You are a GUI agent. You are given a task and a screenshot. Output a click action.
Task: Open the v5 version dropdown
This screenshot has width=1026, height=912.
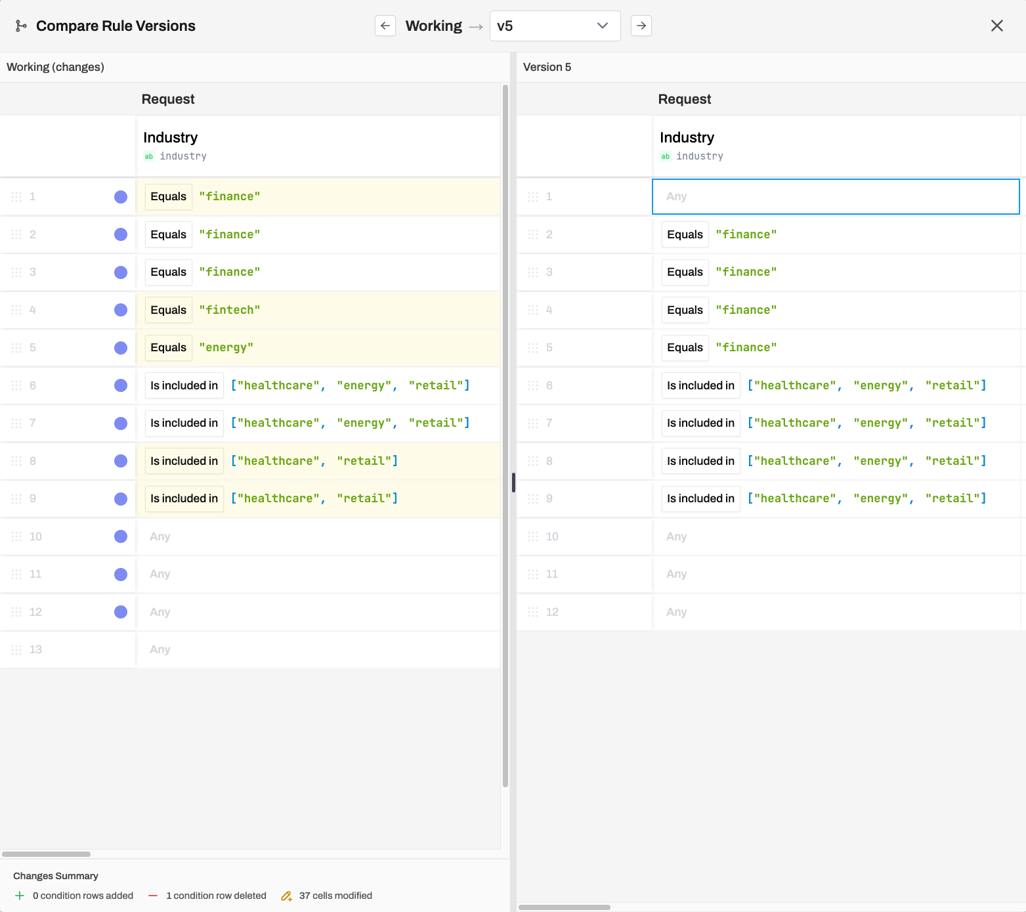555,26
